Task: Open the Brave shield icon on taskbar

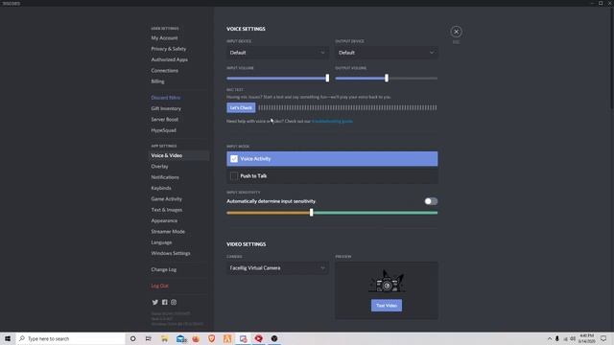Action: (211, 338)
